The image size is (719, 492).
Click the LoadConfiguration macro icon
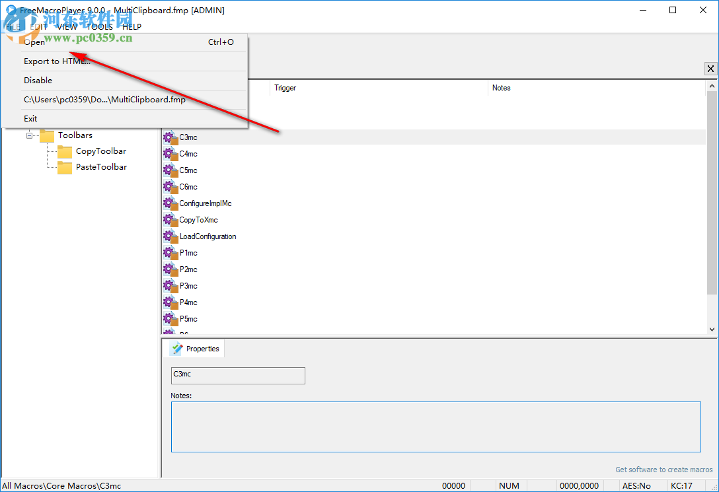(x=170, y=236)
